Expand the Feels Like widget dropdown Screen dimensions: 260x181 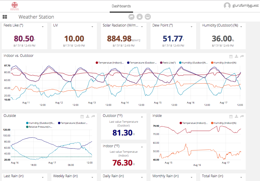43,27
